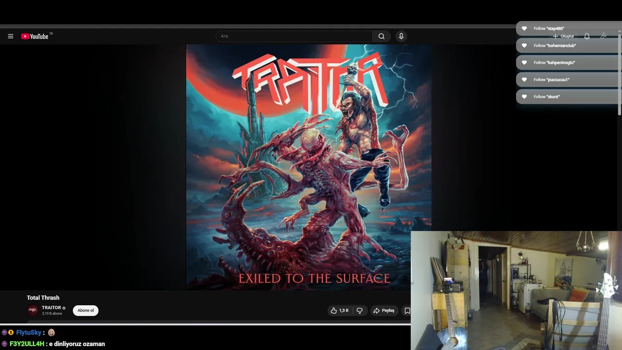Click the magnifier search button

[x=381, y=36]
